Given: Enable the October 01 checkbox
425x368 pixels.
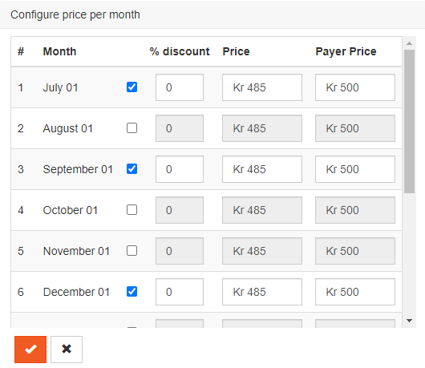Looking at the screenshot, I should (132, 210).
